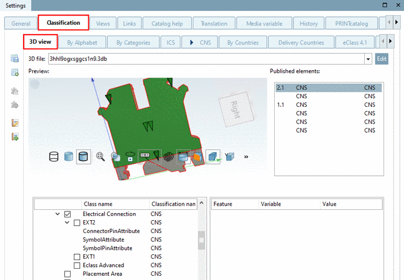Click the rotate animation icon in preview
404x280 pixels.
point(130,156)
